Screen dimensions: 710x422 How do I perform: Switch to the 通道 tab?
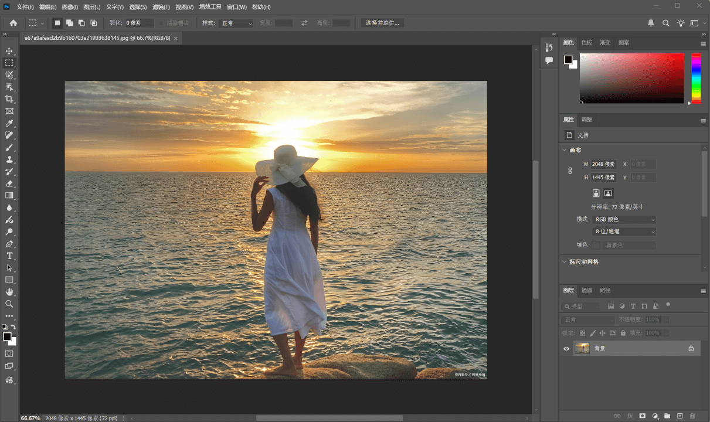[x=586, y=290]
